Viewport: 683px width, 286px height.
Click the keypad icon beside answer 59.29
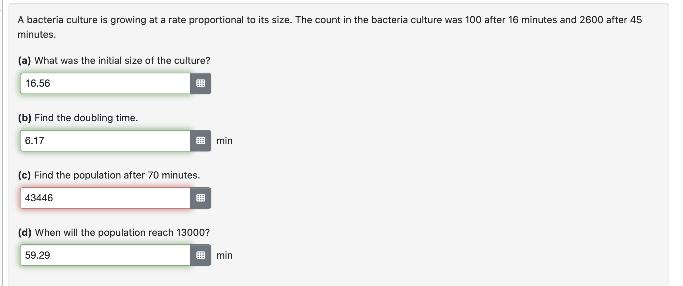coord(201,255)
